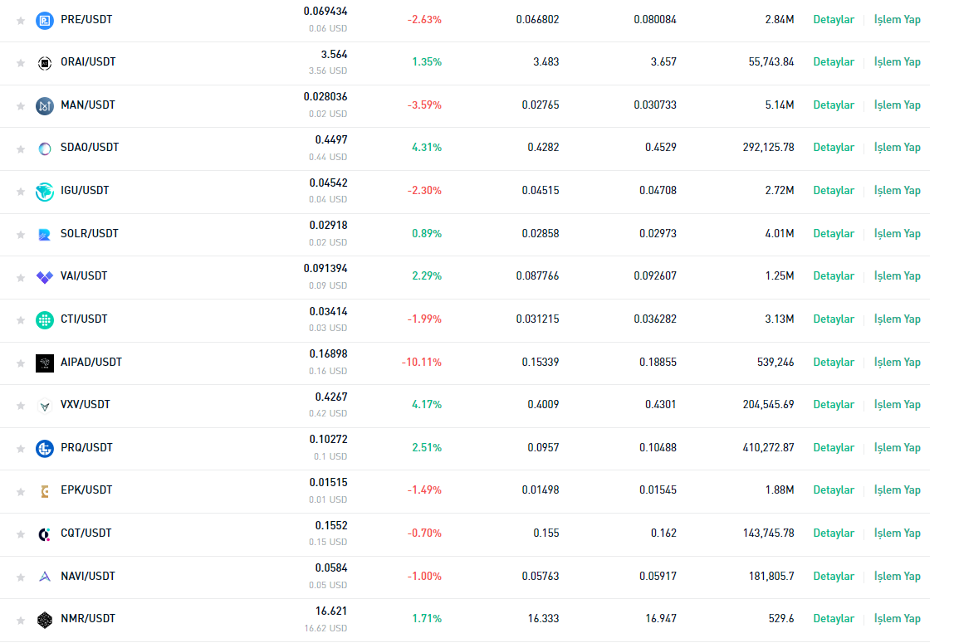Click İşlem Yap for ORAI/USDT
Image resolution: width=959 pixels, height=643 pixels.
897,62
